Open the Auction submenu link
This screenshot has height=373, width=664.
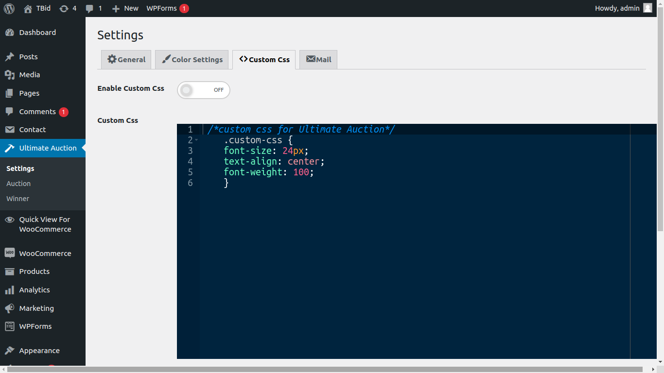click(18, 184)
